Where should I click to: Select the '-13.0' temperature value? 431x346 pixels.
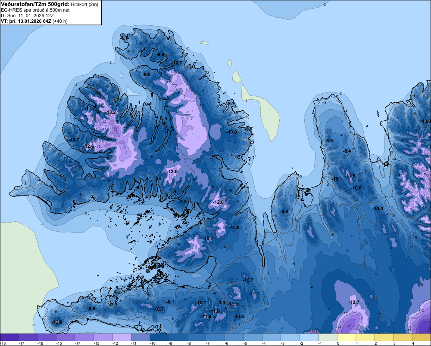(172, 171)
